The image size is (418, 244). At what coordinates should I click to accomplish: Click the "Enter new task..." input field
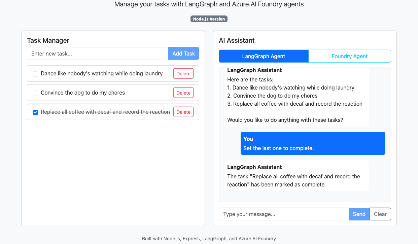click(97, 53)
